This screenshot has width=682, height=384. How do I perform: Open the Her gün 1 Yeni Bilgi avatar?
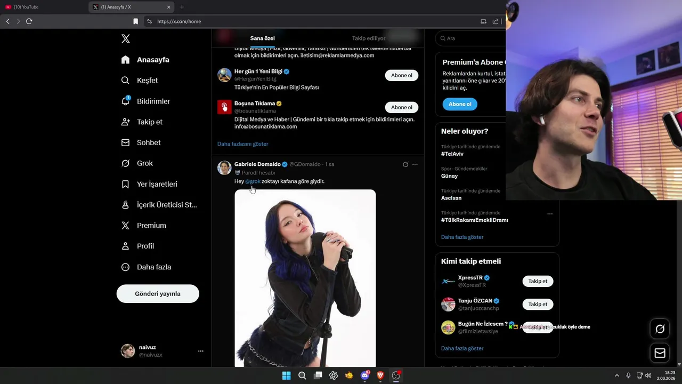tap(224, 75)
